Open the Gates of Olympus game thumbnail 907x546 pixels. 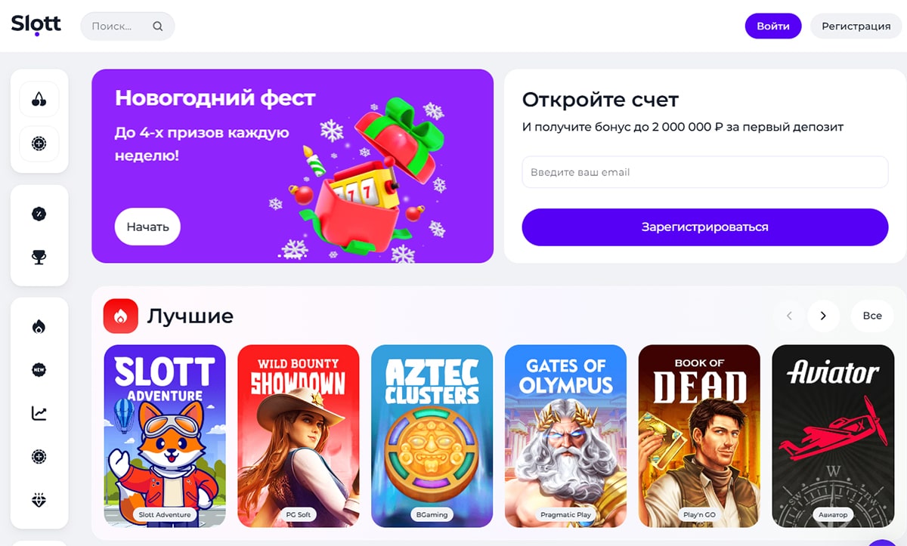tap(565, 436)
